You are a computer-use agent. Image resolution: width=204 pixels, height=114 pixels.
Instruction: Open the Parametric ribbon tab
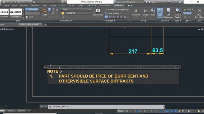[x=35, y=5]
